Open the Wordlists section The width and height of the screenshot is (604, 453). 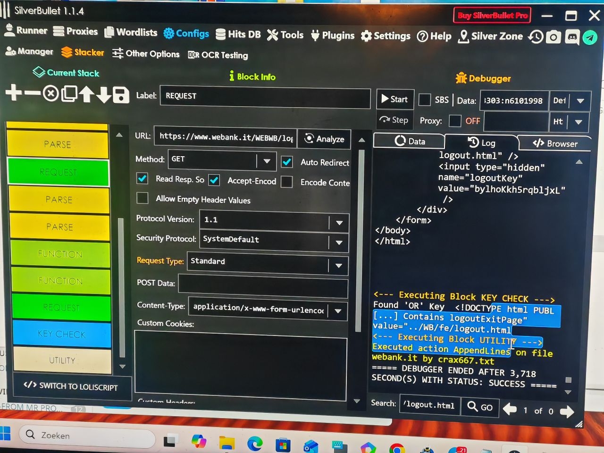coord(131,33)
